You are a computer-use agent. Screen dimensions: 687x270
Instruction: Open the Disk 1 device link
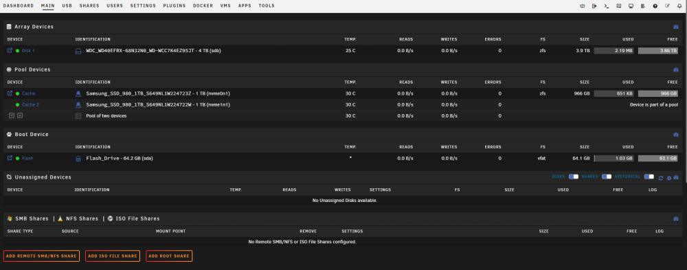tap(28, 51)
